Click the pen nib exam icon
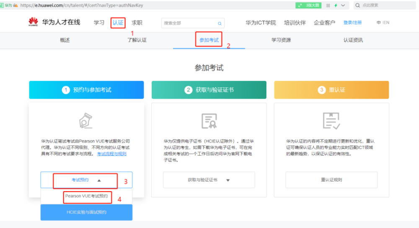The width and height of the screenshot is (419, 228). (x=86, y=121)
